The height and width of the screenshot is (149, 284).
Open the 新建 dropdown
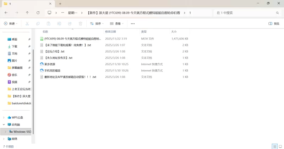click(11, 23)
